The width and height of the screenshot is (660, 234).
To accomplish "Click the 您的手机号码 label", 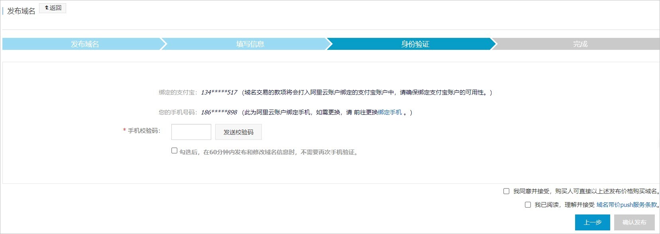I will pos(178,112).
